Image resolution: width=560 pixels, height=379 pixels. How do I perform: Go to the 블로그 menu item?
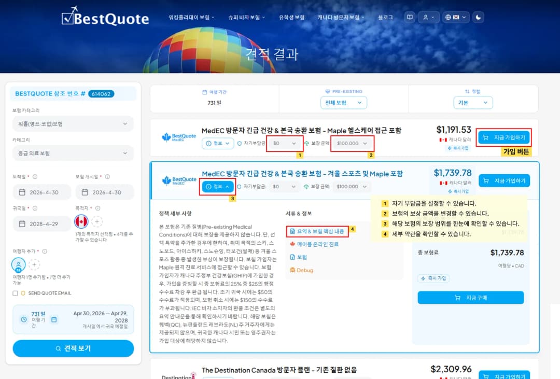[x=385, y=17]
